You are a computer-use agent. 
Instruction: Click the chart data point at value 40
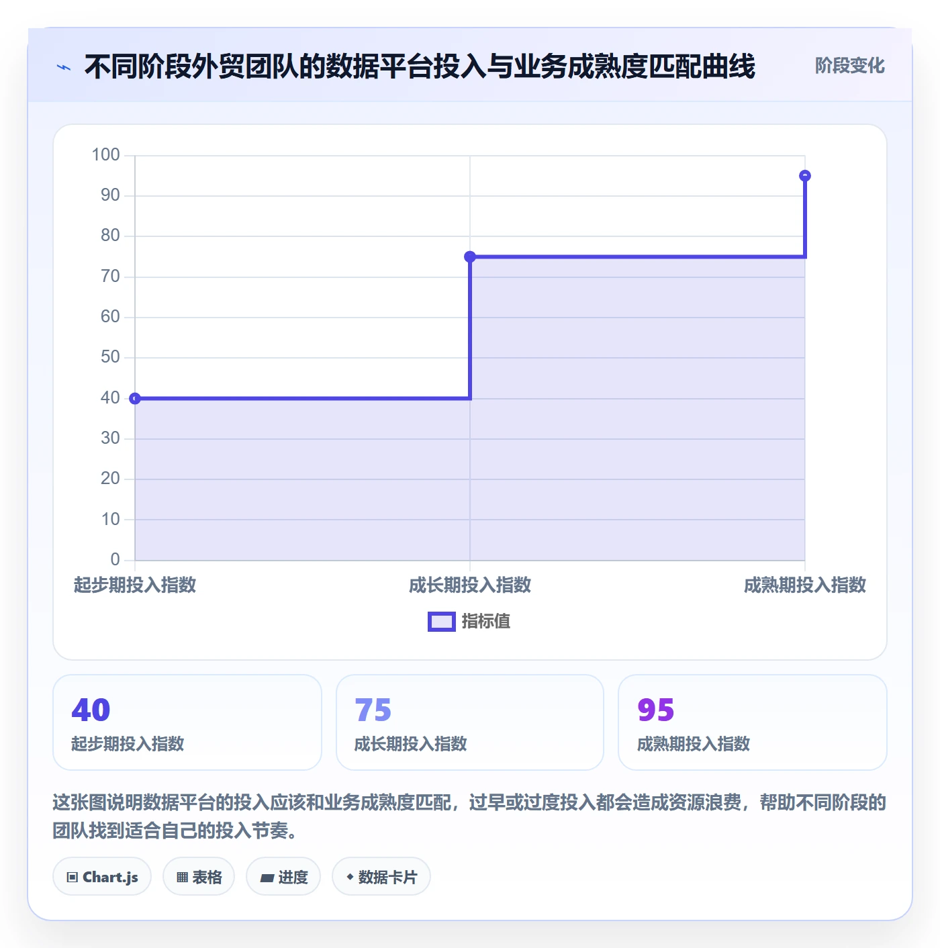(135, 399)
